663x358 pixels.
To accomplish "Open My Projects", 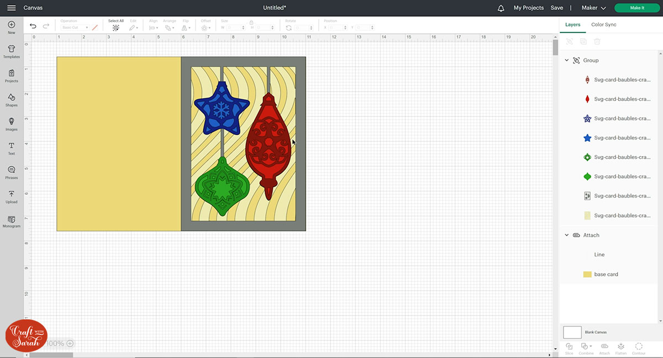I will click(528, 8).
